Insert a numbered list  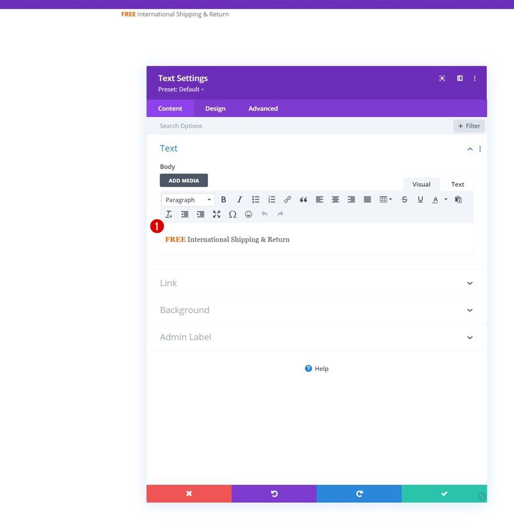(271, 199)
